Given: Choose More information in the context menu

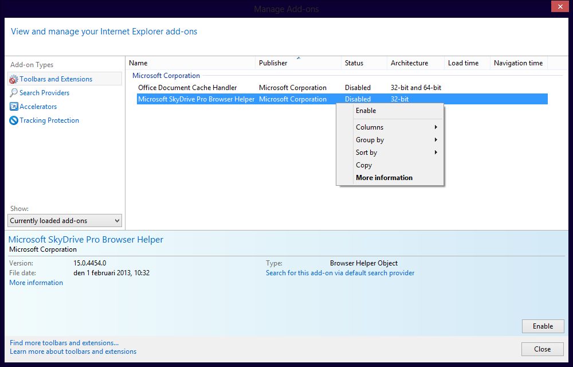Looking at the screenshot, I should pos(390,178).
